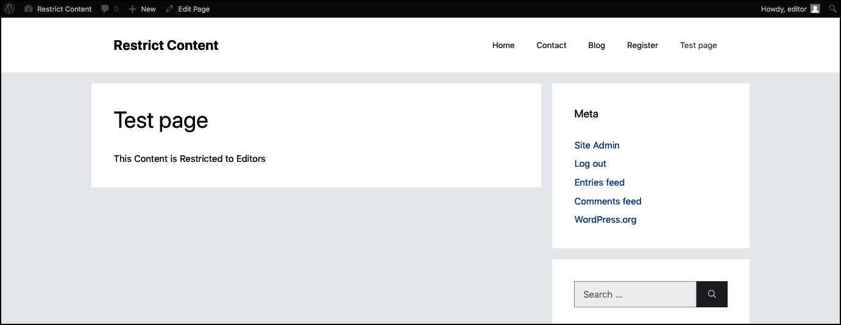Click the dashboard gauge icon beside Restrict Content

point(28,9)
